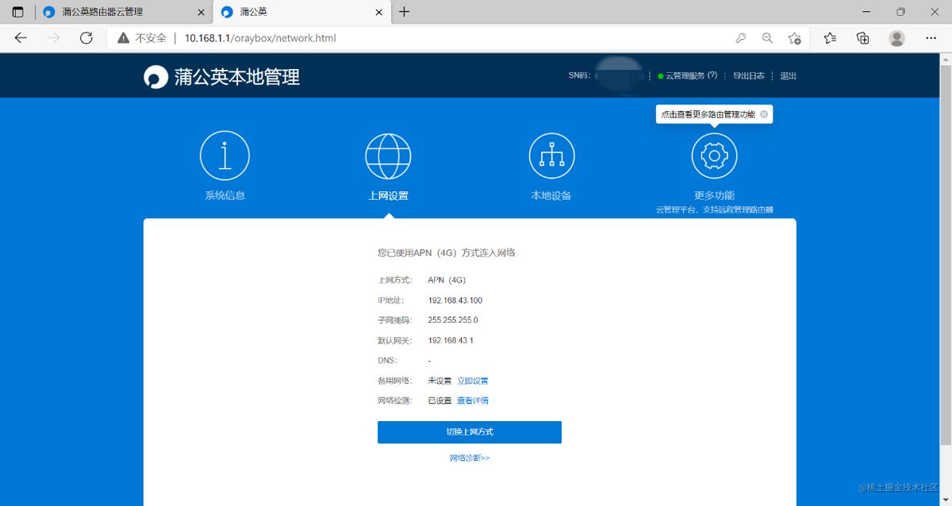This screenshot has width=952, height=506.
Task: Open browser settings and more menu
Action: tap(931, 37)
